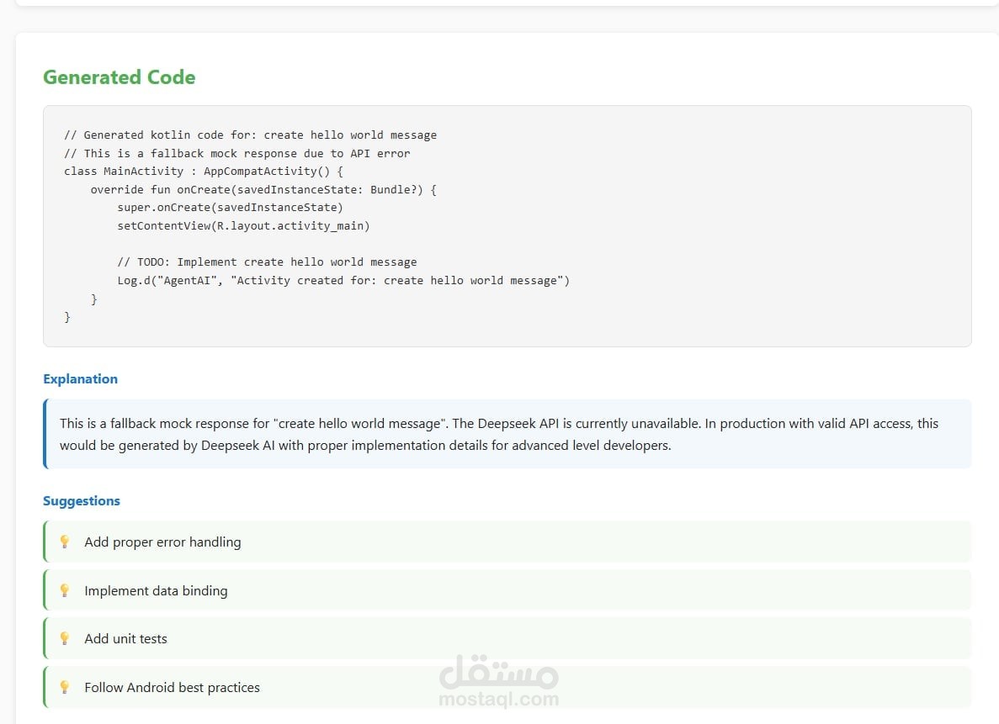This screenshot has width=999, height=724.
Task: Click the Log.d statement in the code
Action: (x=343, y=280)
